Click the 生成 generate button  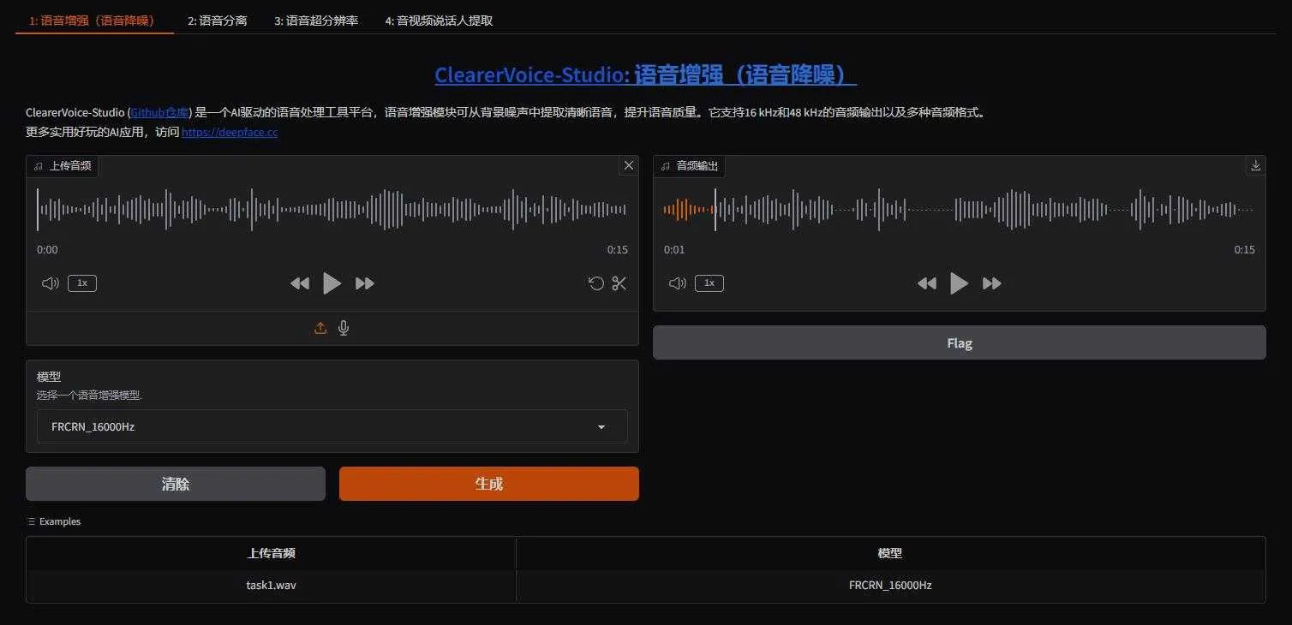pos(489,484)
